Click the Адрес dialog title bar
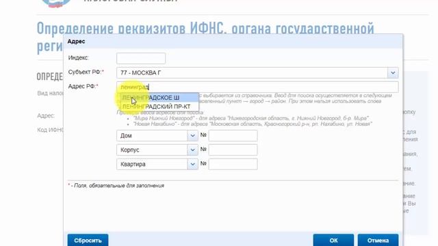 233,41
